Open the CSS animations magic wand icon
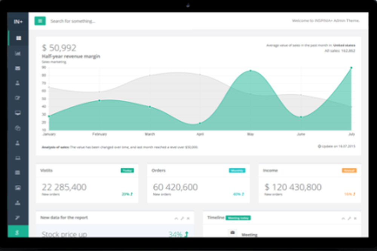Viewport: 377px width, 251px height. pos(18,217)
